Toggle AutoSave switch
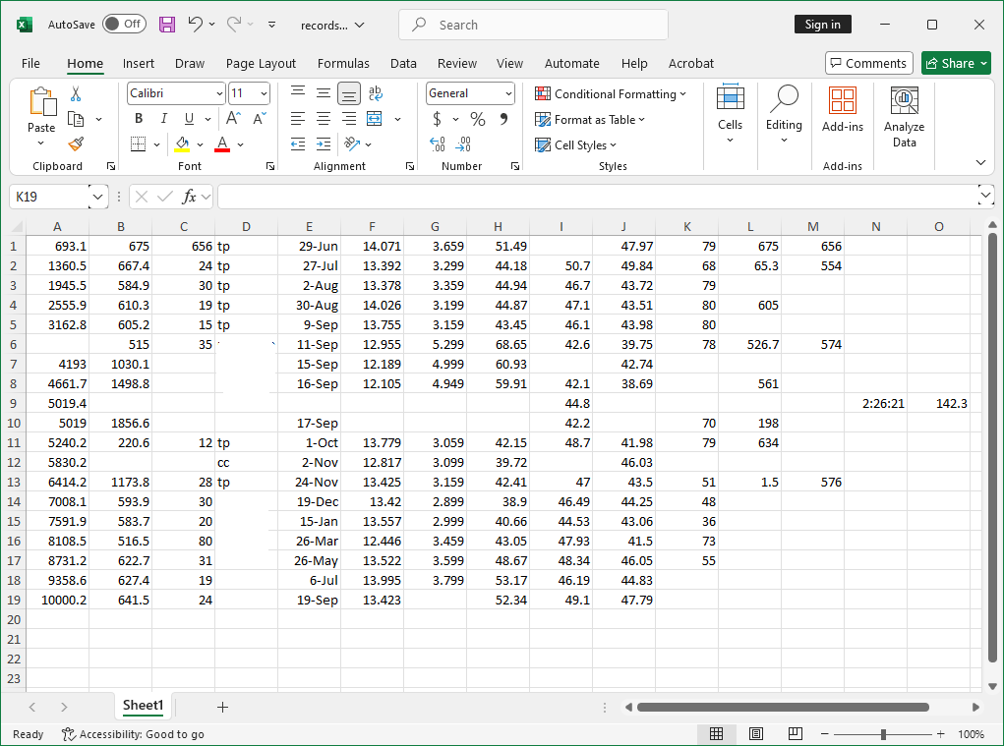This screenshot has width=1004, height=746. click(x=124, y=25)
